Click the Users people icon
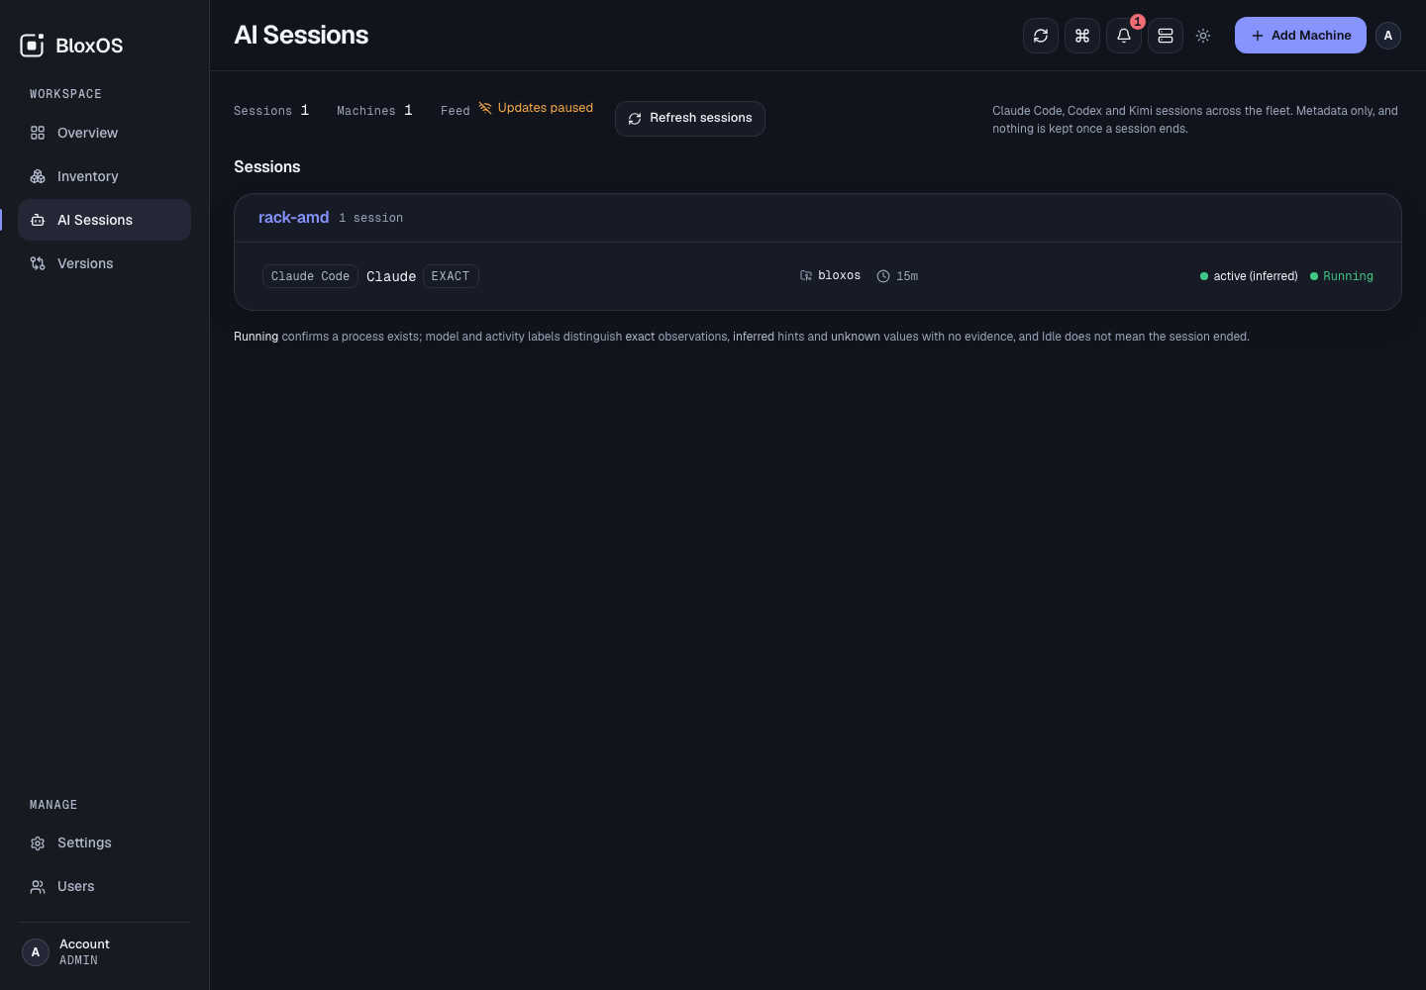 click(38, 887)
